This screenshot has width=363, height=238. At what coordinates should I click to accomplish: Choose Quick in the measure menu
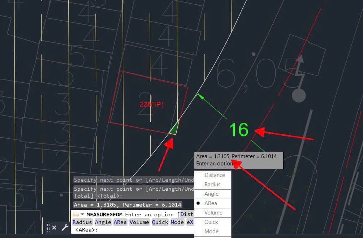(213, 222)
